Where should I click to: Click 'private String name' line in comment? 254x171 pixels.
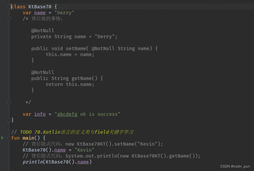click(74, 37)
